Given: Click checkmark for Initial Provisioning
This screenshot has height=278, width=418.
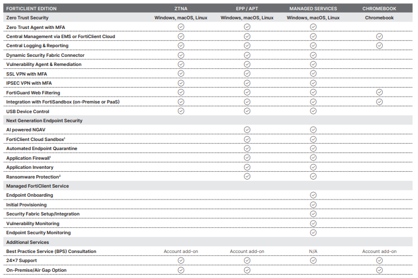Looking at the screenshot, I should pos(313,205).
